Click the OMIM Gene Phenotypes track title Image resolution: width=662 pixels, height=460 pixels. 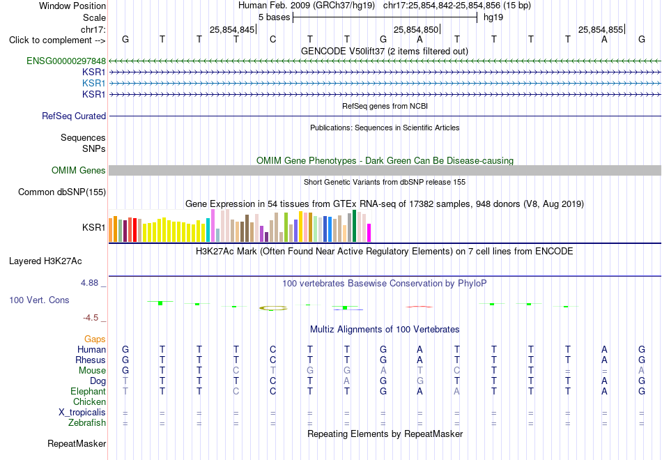[x=385, y=160]
